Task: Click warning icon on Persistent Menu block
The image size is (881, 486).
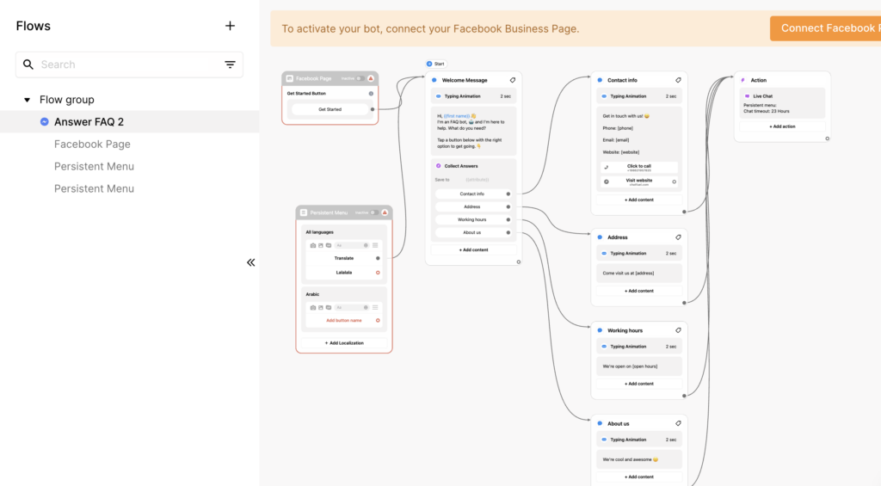Action: click(385, 212)
